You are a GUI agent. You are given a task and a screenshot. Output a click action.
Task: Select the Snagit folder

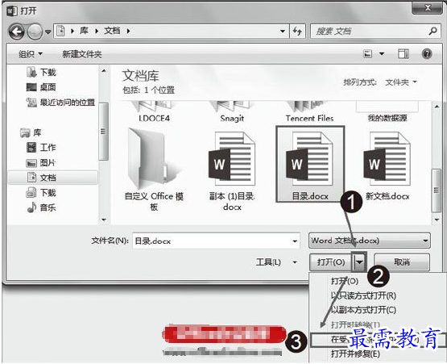click(x=232, y=111)
